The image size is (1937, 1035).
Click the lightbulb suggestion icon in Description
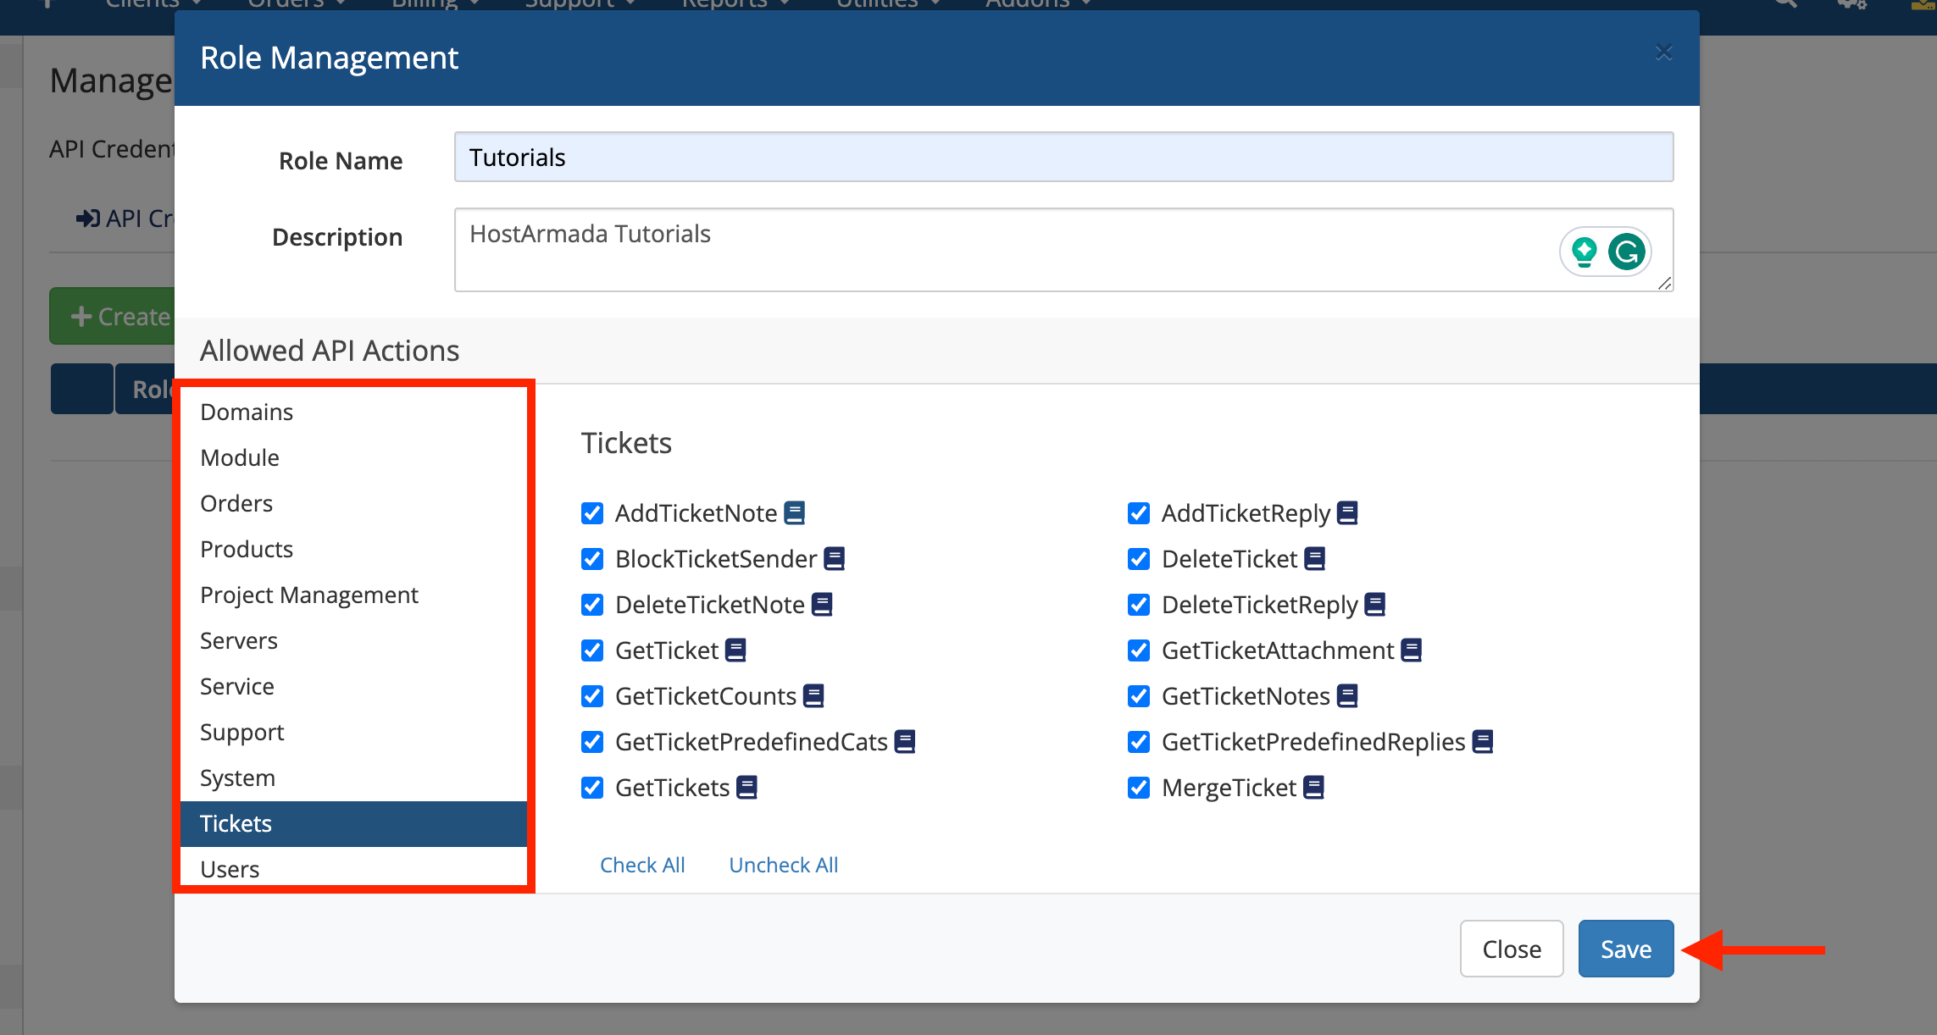coord(1584,252)
